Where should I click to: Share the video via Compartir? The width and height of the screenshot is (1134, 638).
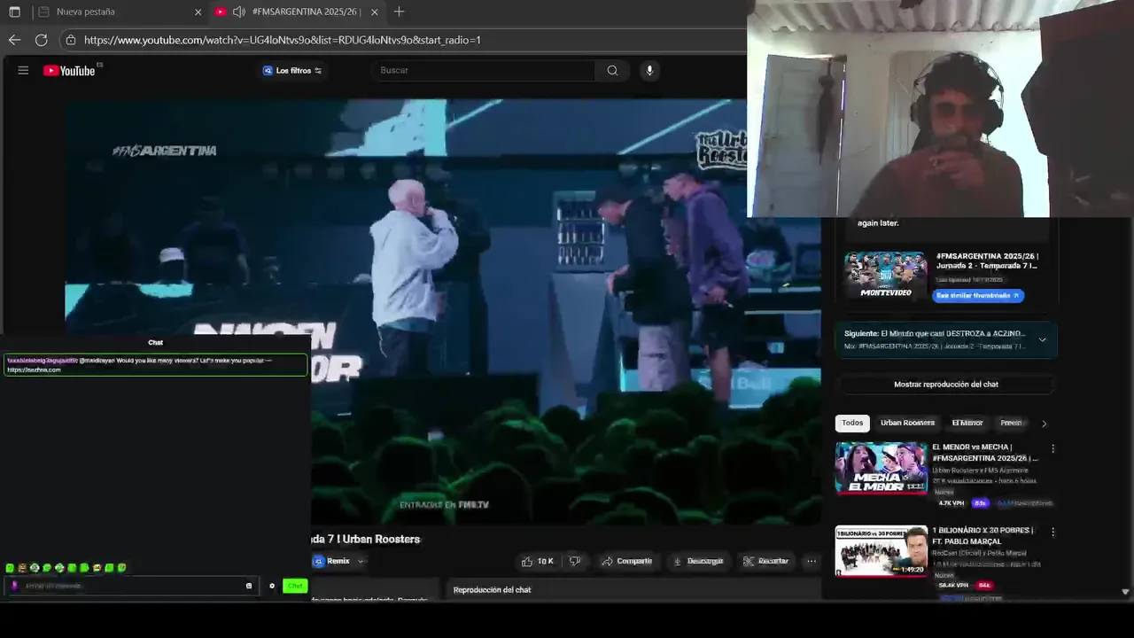(x=626, y=561)
